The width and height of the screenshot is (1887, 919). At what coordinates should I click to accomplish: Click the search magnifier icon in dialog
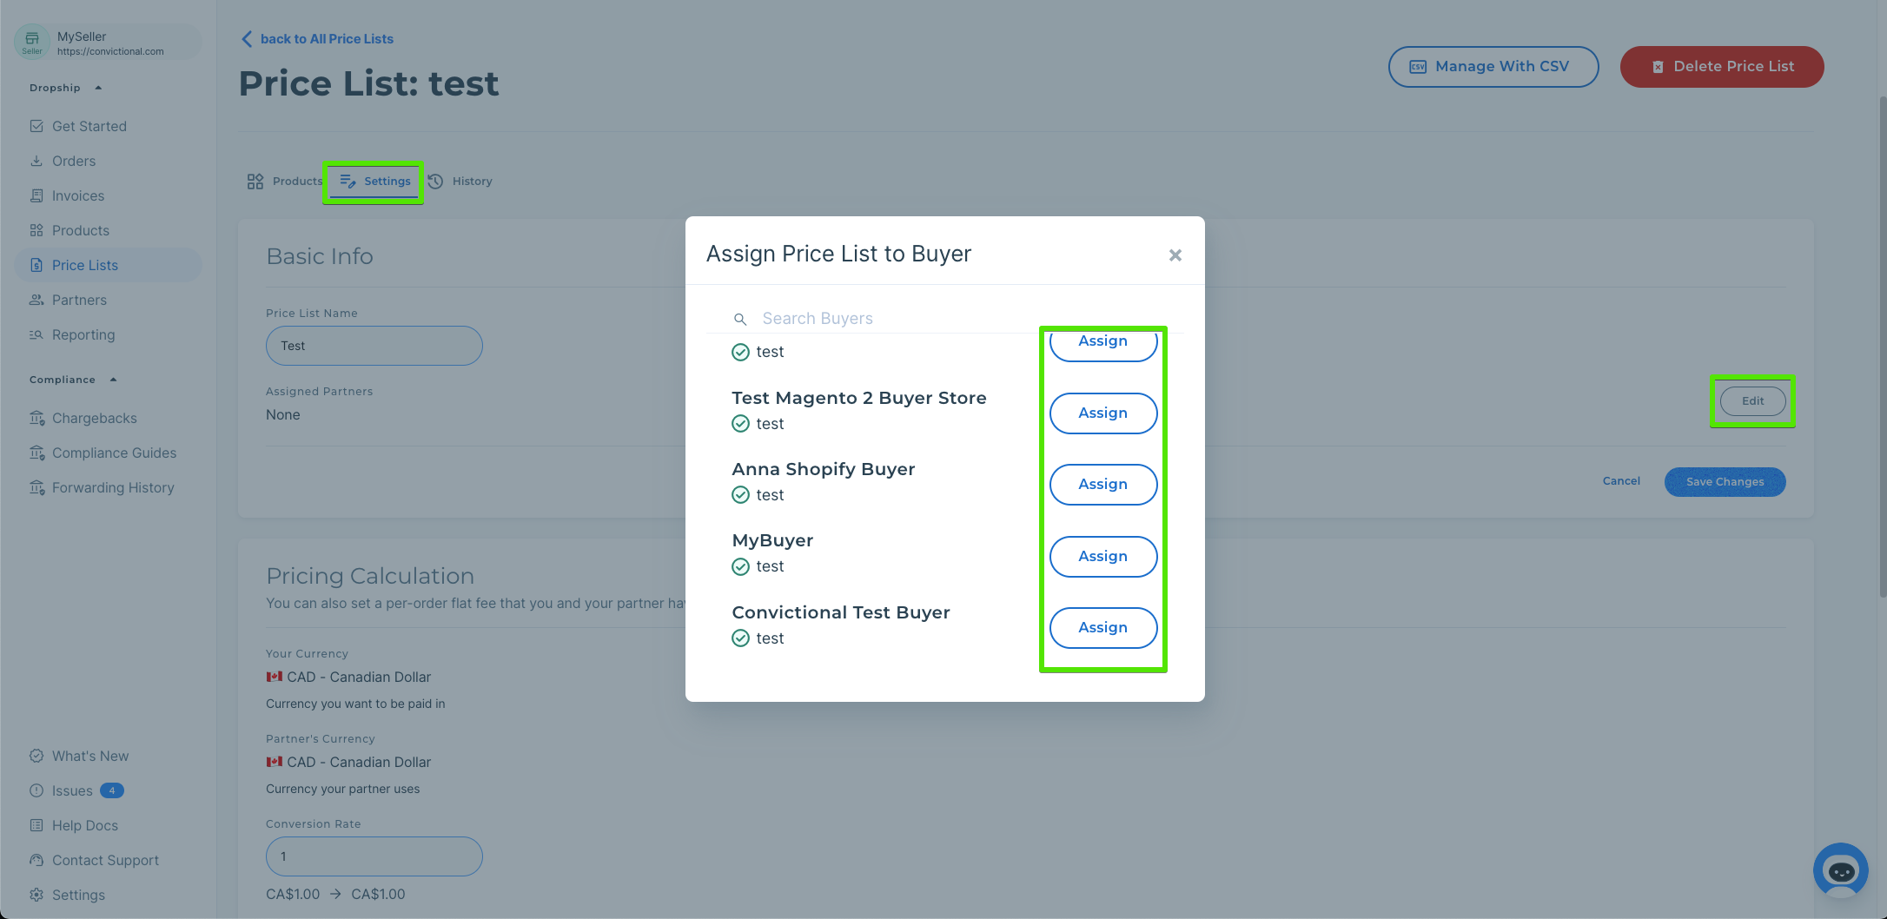tap(740, 320)
